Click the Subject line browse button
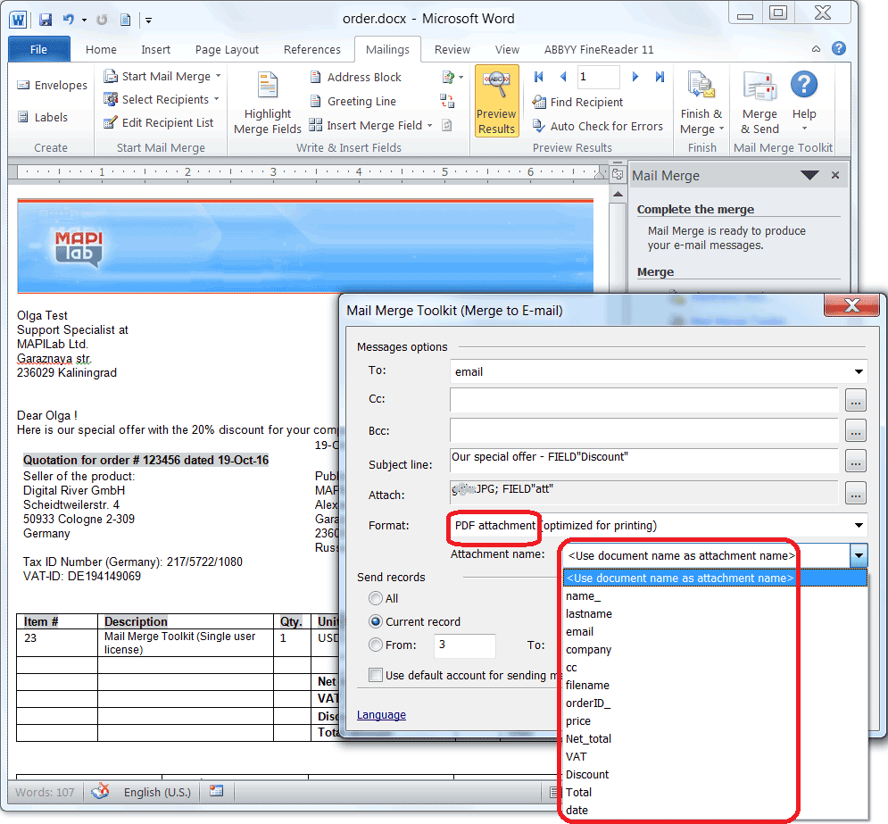 pyautogui.click(x=855, y=461)
